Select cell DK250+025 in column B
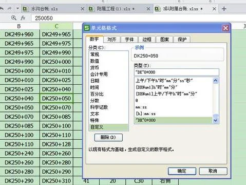Image resolution: width=246 pixels, height=185 pixels. click(x=20, y=89)
